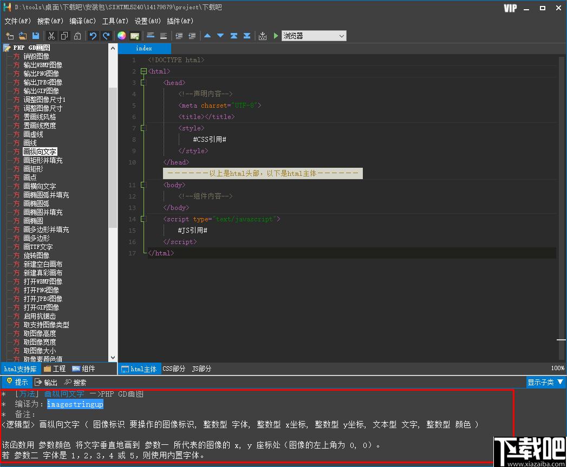Viewport: 567px width, 467px height.
Task: Click the Paste icon in toolbar
Action: pos(77,36)
